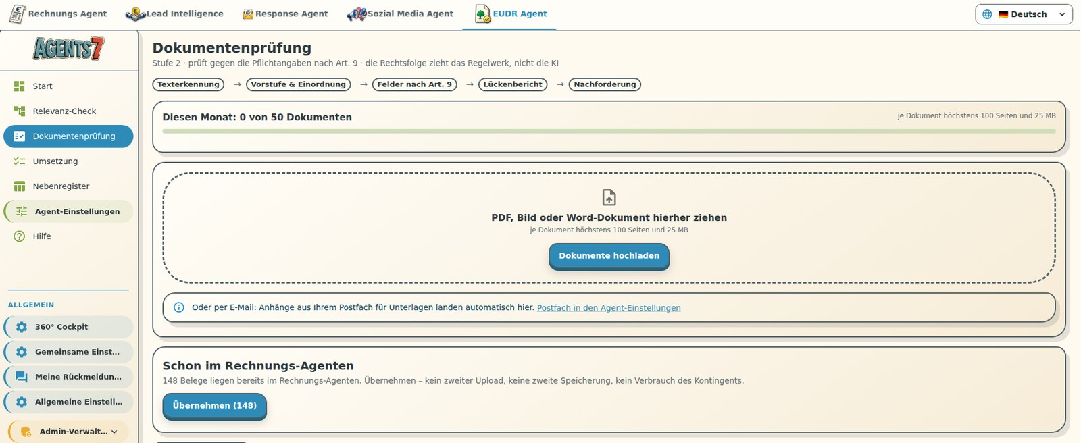Viewport: 1081px width, 443px height.
Task: Click the Gemeinsame Einstellungen gear icon
Action: 22,352
